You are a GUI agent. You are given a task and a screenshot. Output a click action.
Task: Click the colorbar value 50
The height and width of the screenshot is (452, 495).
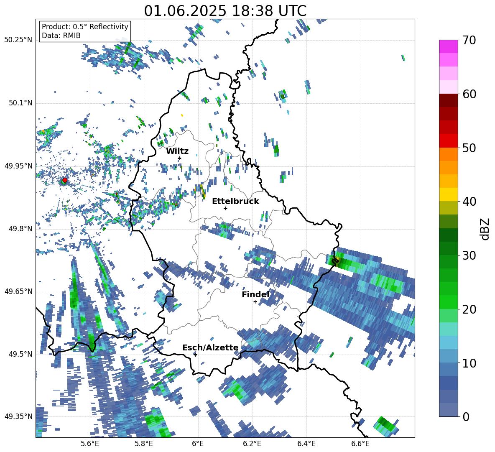[x=469, y=148]
